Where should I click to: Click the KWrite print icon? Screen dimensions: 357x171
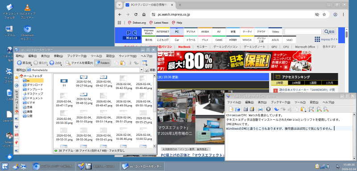261,109
